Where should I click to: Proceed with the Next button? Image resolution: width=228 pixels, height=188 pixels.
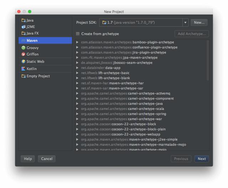(202, 159)
